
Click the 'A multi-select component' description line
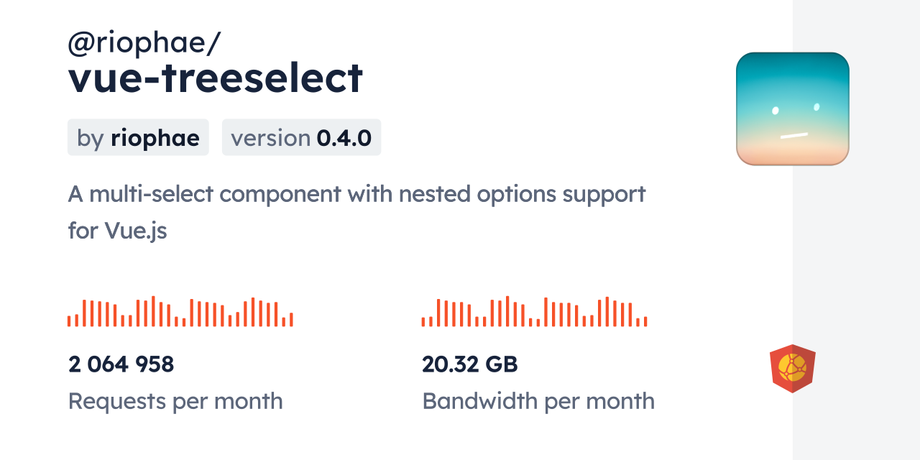point(356,193)
